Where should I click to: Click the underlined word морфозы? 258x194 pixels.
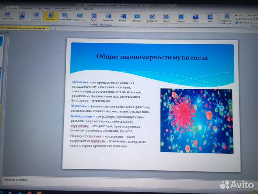click(98, 141)
